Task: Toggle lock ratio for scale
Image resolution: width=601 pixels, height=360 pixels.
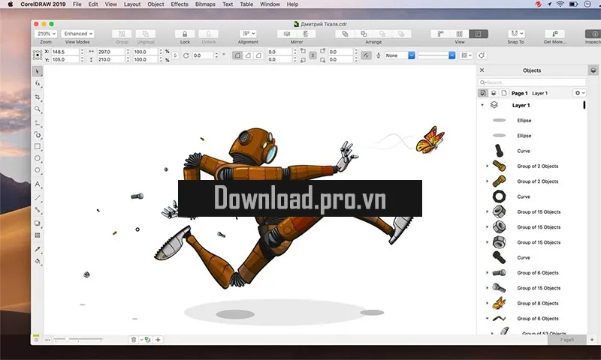Action: [x=175, y=55]
